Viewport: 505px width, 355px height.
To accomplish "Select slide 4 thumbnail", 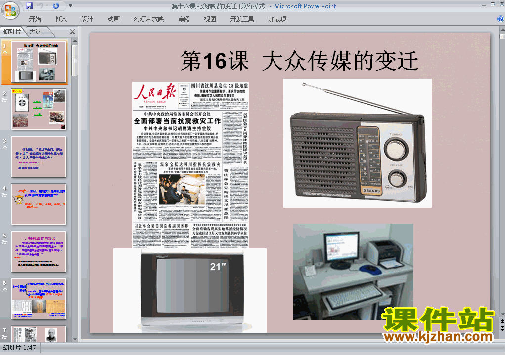I will click(39, 204).
